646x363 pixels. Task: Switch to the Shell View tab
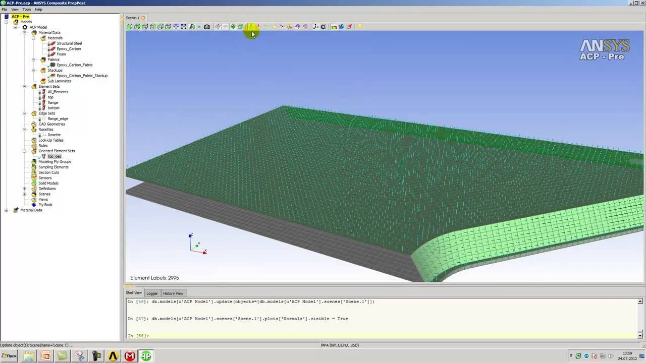pos(134,293)
